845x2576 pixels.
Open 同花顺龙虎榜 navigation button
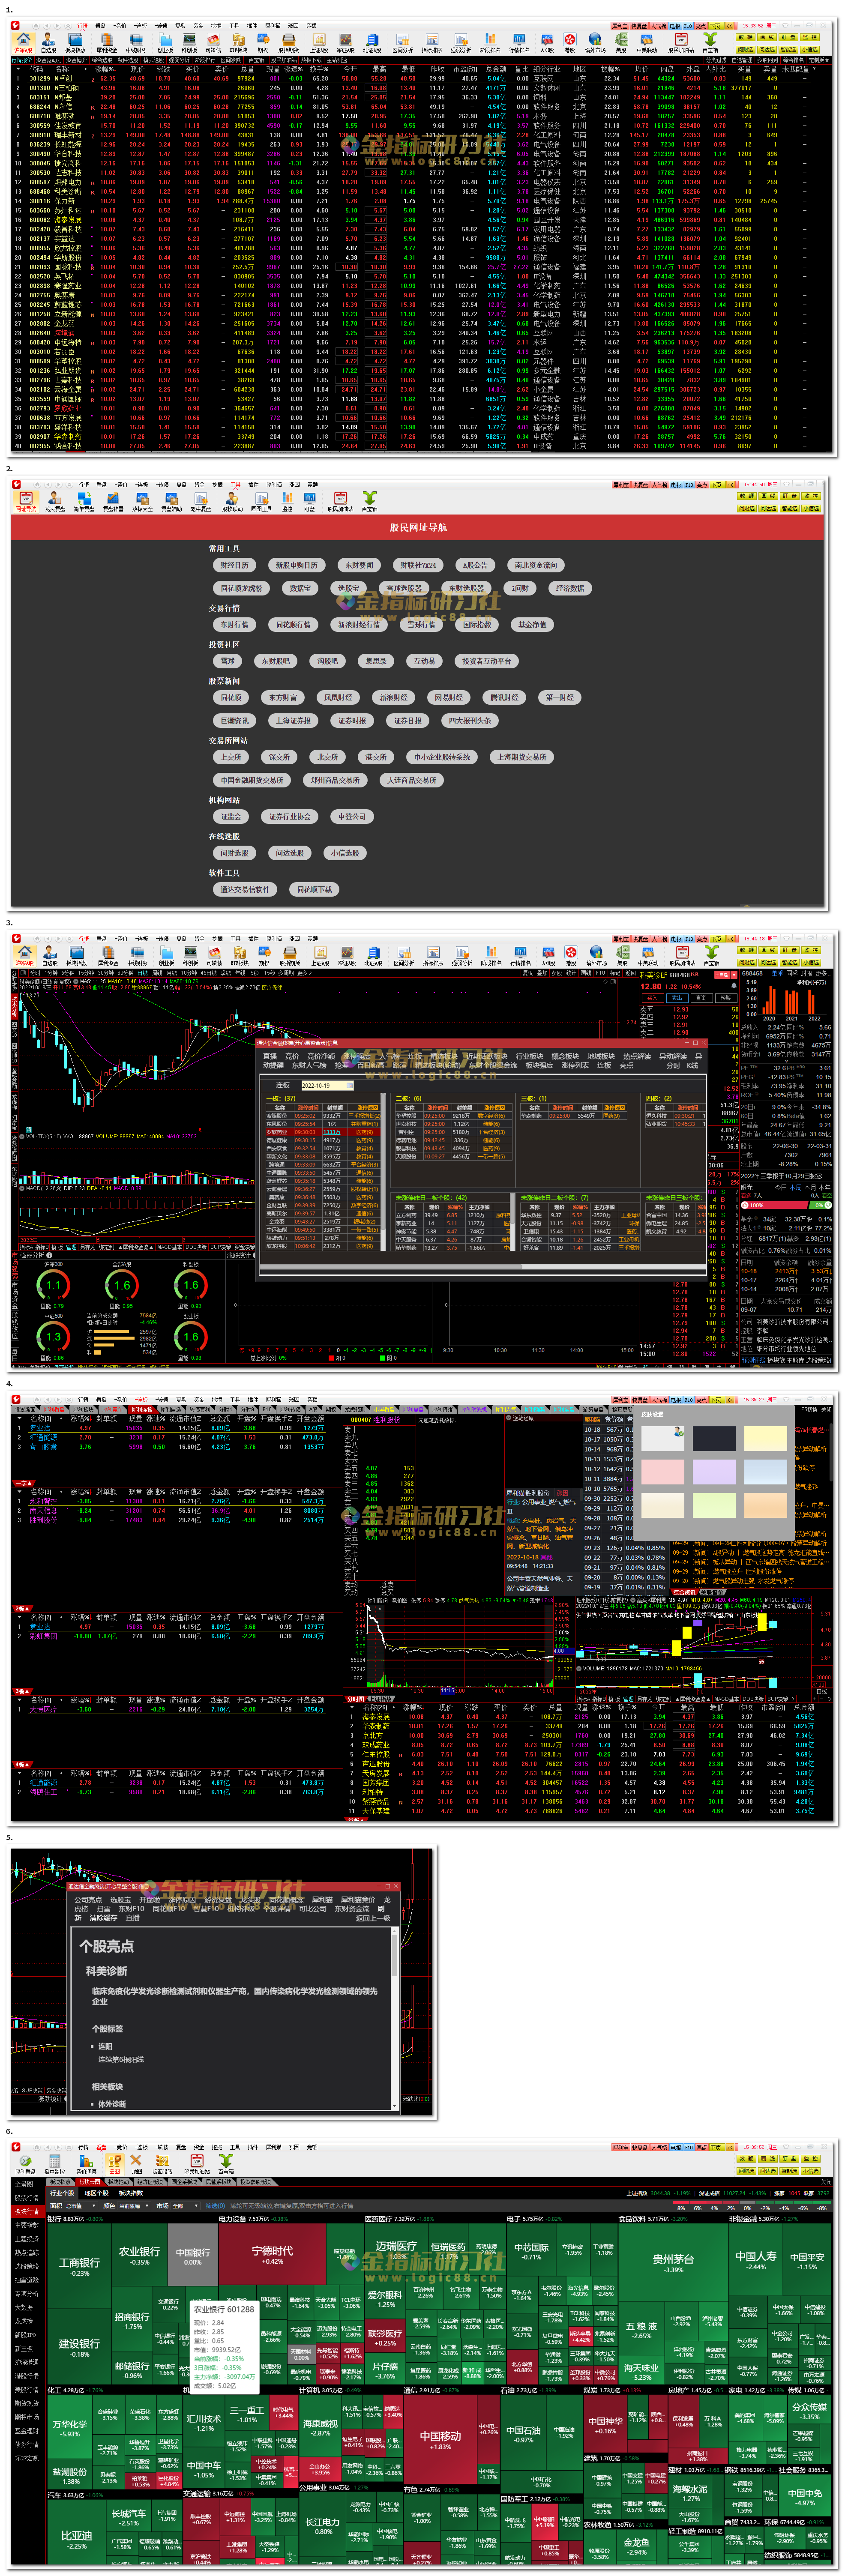point(242,588)
